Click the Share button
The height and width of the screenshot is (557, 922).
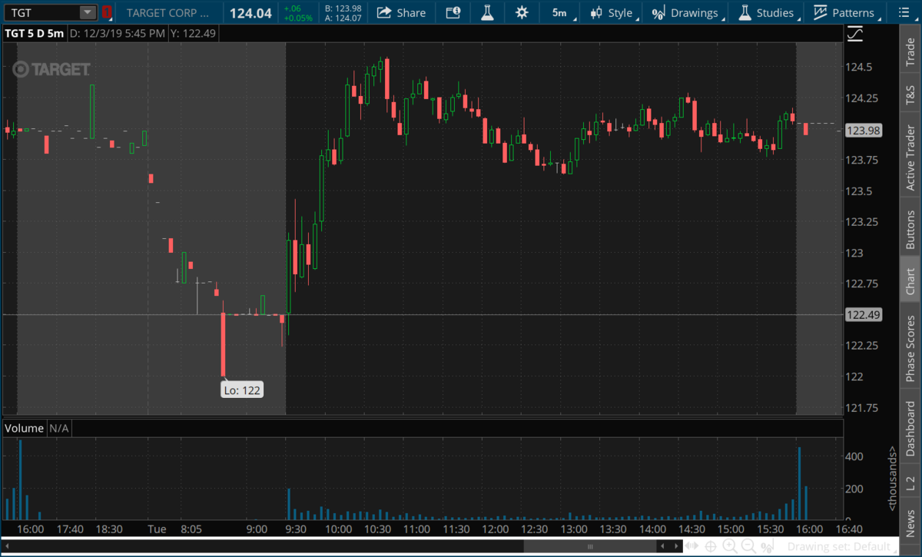click(x=402, y=12)
